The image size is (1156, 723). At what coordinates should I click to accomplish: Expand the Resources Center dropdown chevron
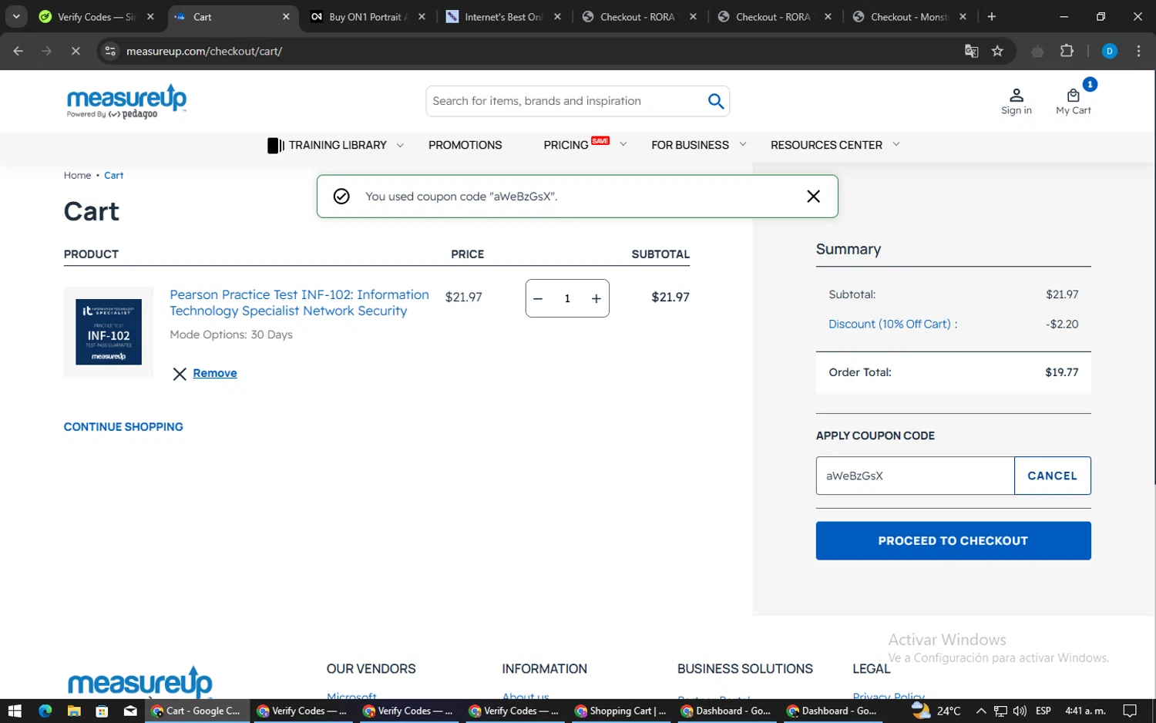[896, 144]
